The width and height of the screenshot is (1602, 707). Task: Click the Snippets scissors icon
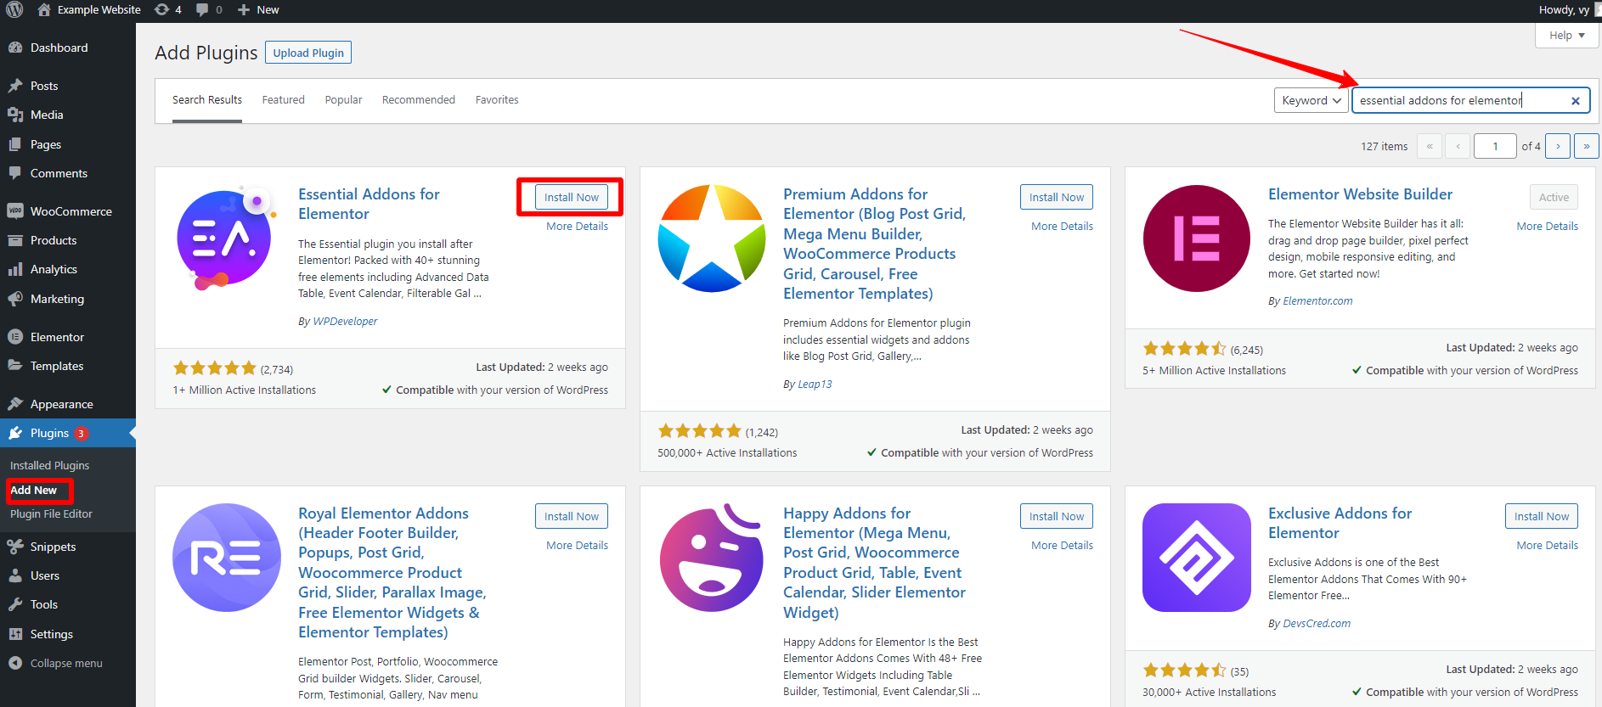[15, 547]
